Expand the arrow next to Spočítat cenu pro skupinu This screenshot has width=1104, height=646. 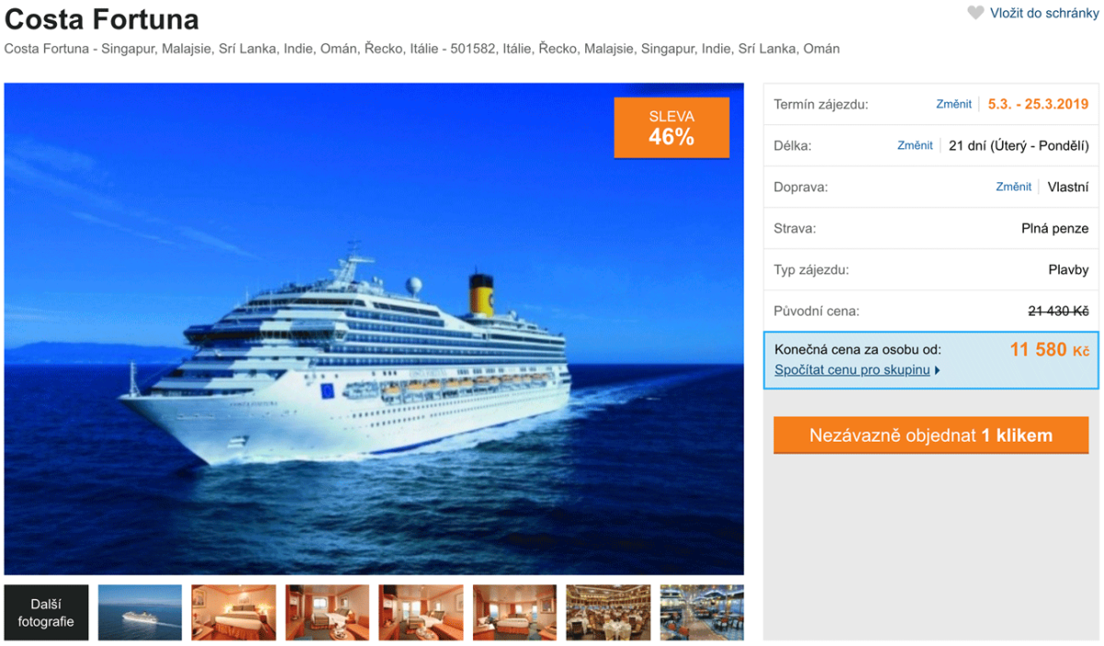[937, 371]
